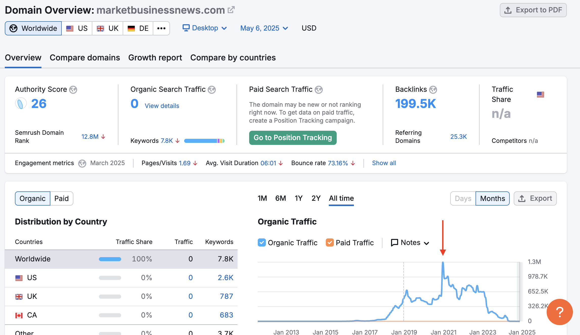Viewport: 580px width, 335px height.
Task: Click the Canada flag in the country table
Action: coord(19,315)
